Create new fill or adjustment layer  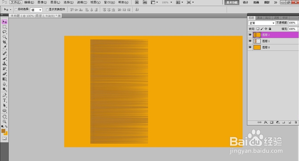(x=278, y=122)
